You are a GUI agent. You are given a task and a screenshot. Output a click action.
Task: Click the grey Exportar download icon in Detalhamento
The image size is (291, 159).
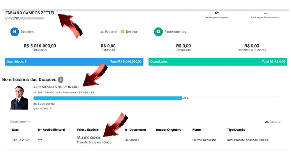pyautogui.click(x=266, y=122)
